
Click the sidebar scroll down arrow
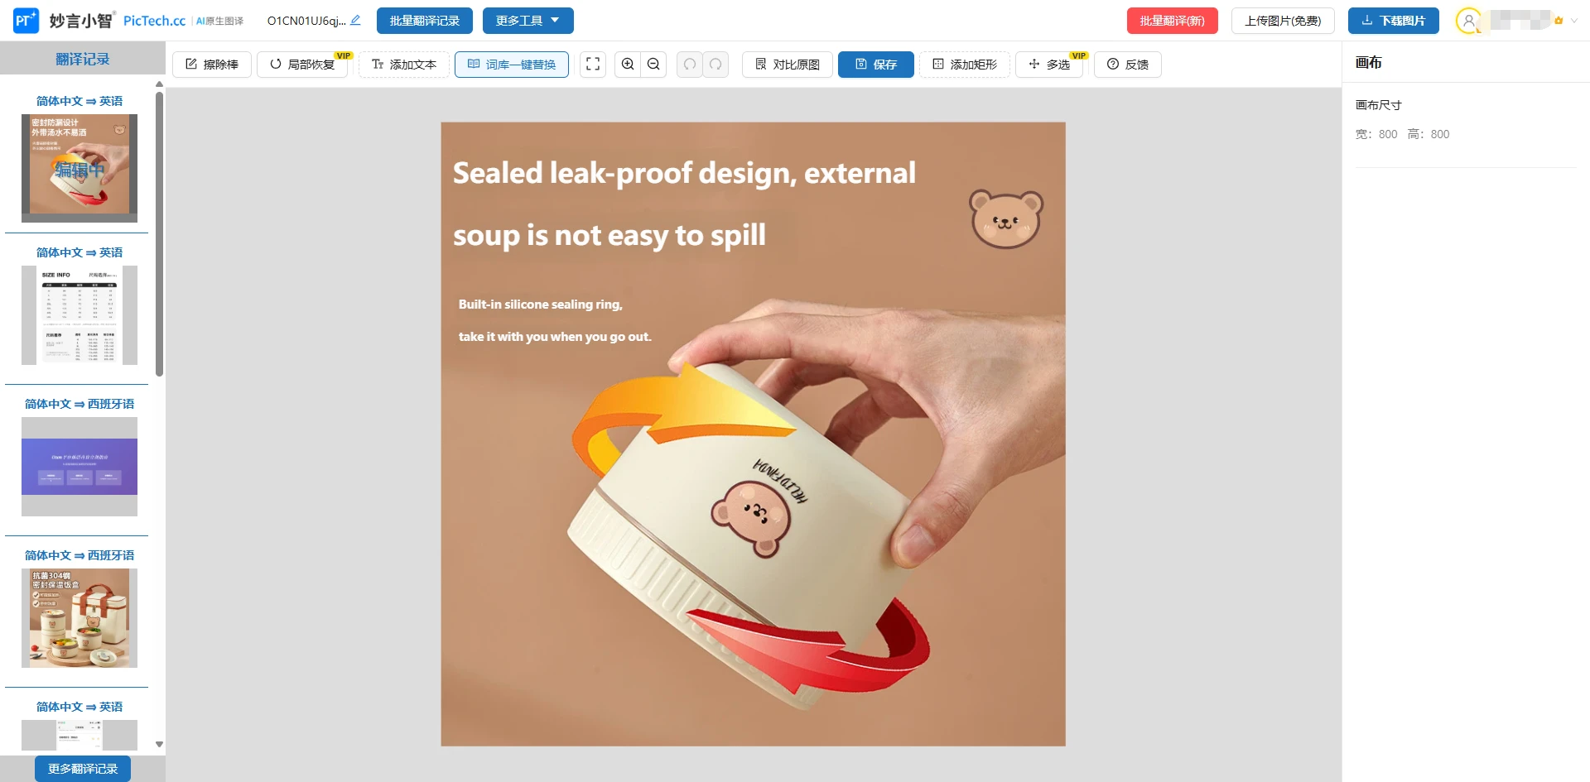coord(159,744)
